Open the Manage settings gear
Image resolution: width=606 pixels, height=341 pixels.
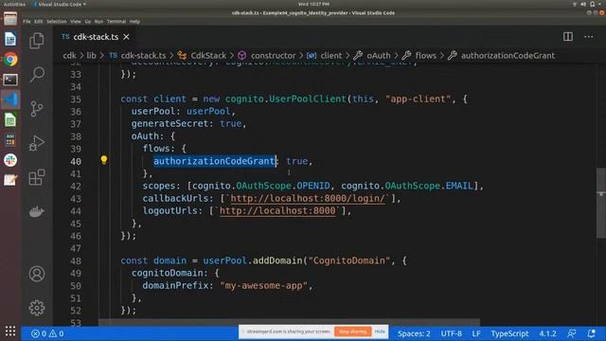coord(37,308)
